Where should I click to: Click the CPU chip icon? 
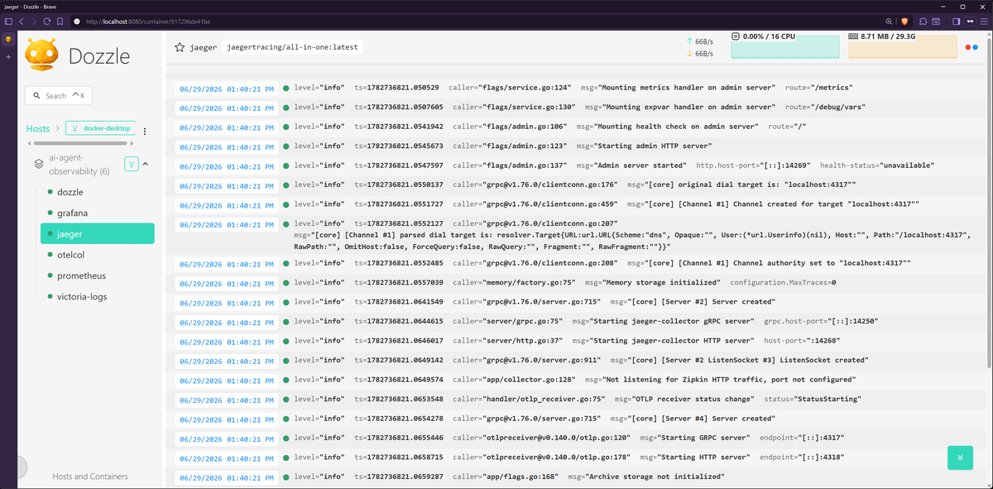[736, 36]
